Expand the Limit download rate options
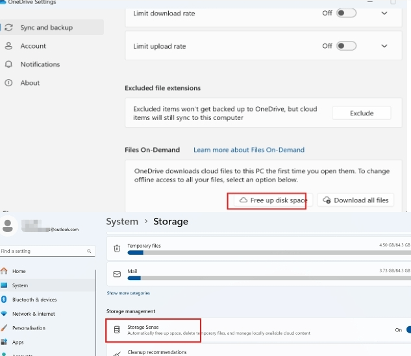This screenshot has height=356, width=411. (384, 13)
